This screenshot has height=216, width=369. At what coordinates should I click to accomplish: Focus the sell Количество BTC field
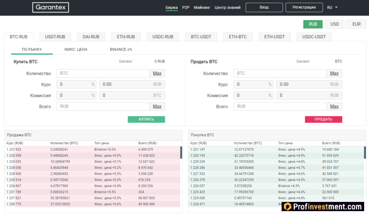point(280,73)
